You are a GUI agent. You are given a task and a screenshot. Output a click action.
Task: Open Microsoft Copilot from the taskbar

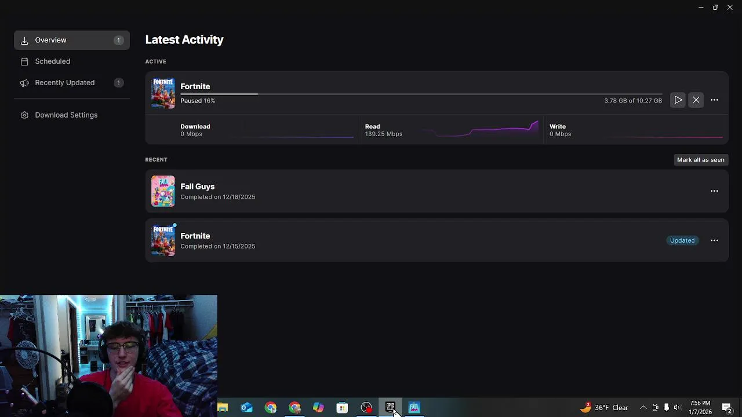pos(318,408)
